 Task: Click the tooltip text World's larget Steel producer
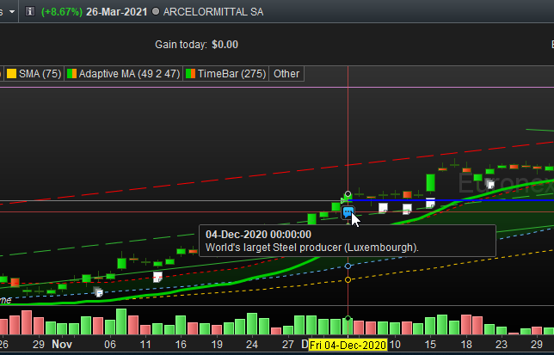pyautogui.click(x=312, y=248)
